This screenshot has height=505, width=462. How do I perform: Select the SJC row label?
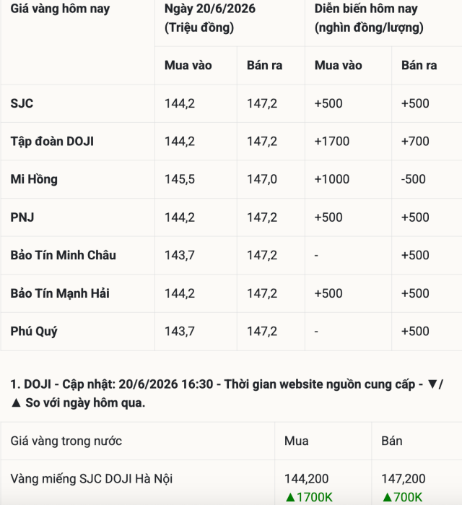click(22, 104)
